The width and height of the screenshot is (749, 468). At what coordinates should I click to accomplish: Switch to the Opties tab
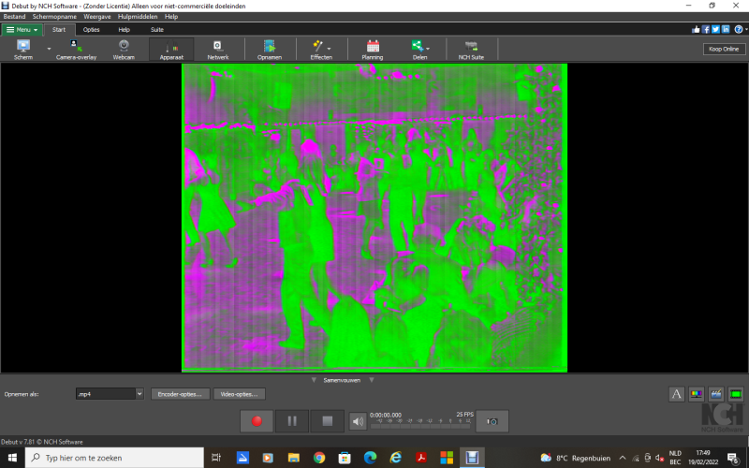click(91, 29)
